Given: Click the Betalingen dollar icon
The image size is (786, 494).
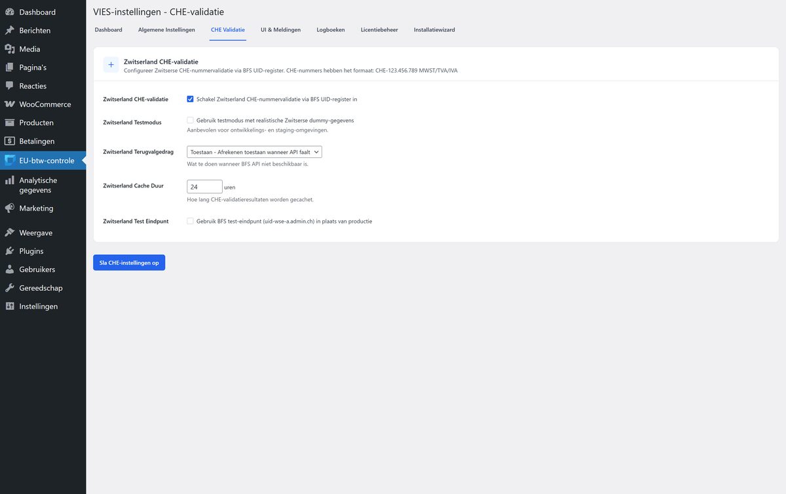Looking at the screenshot, I should 10,141.
